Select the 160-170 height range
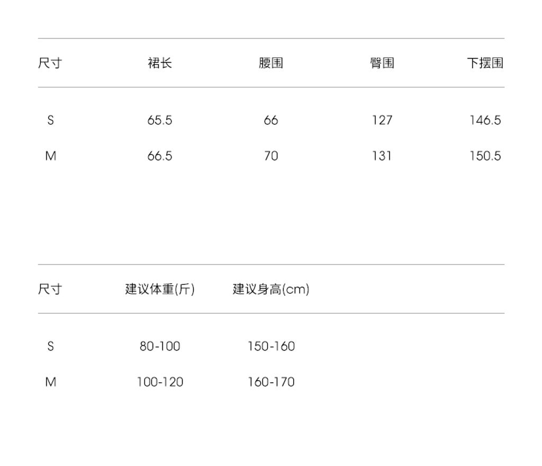Screen dimensions: 542x466 click(271, 382)
